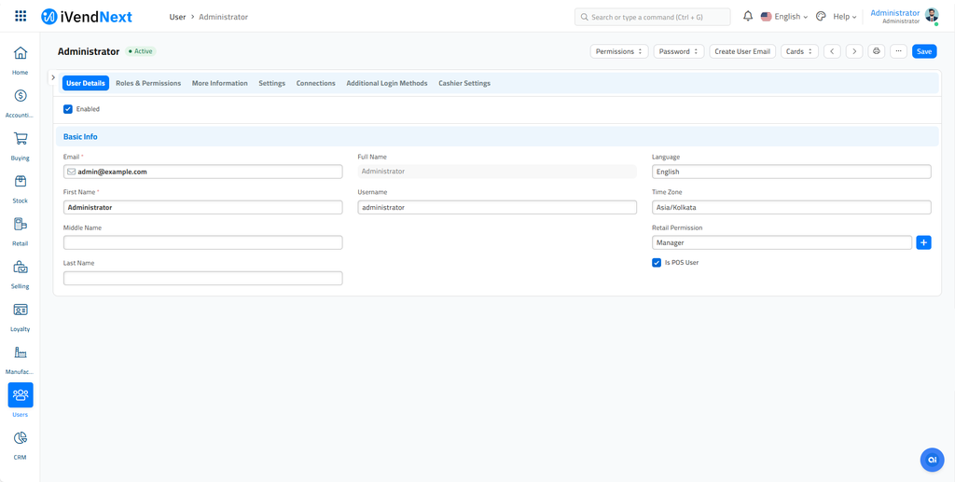Switch to Cashier Settings tab
Viewport: 955px width, 482px height.
[464, 83]
